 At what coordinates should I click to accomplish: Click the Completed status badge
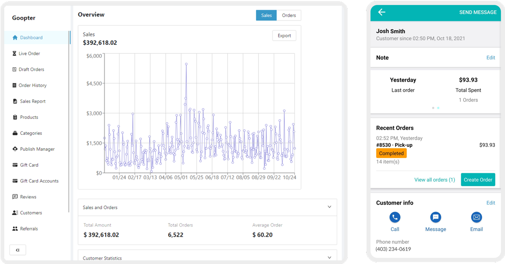tap(391, 153)
